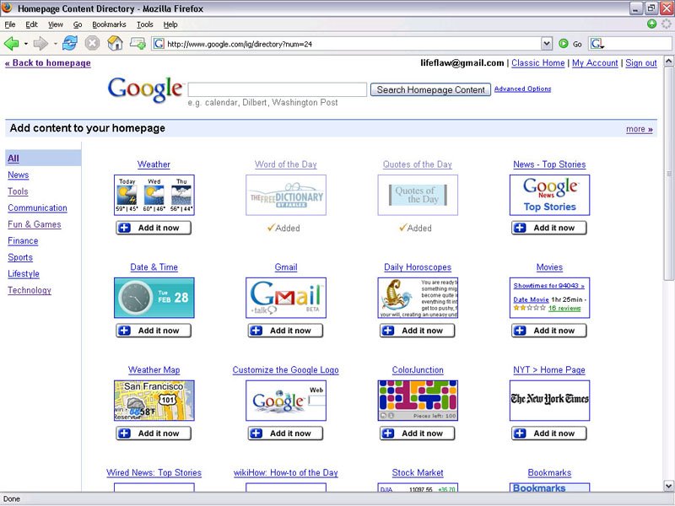Open the Classic Home link

(538, 62)
